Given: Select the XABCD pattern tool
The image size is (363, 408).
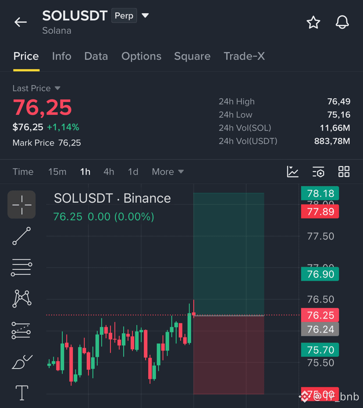Looking at the screenshot, I should [x=22, y=298].
